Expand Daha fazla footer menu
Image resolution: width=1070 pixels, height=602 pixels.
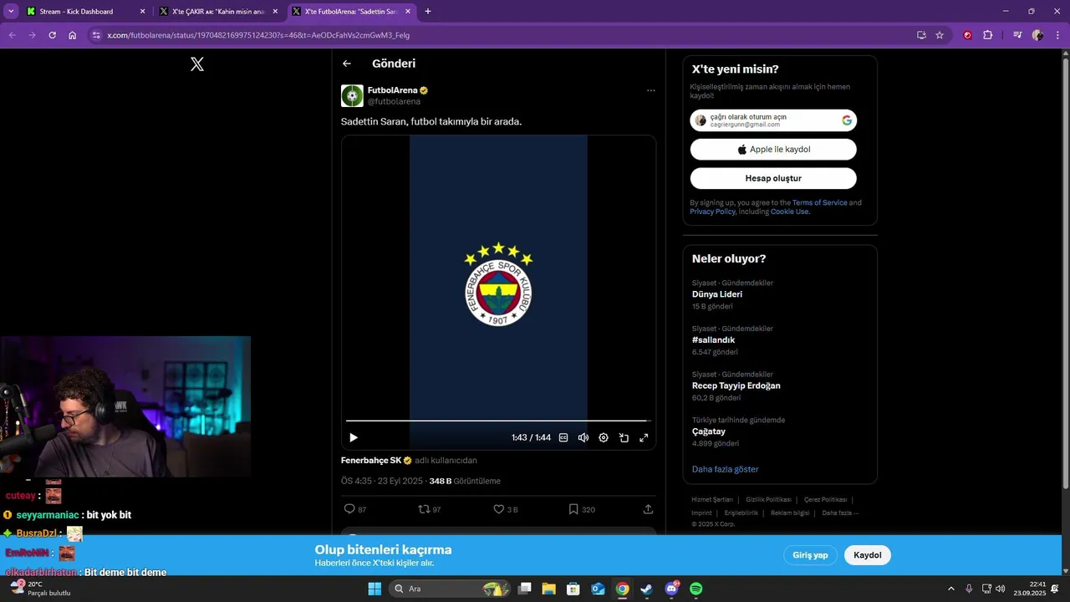pos(840,513)
